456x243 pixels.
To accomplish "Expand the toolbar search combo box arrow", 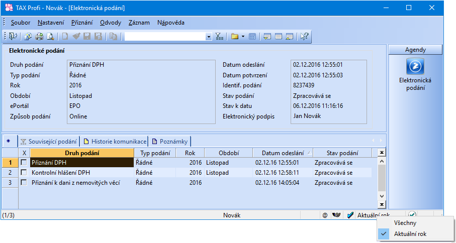I will pyautogui.click(x=209, y=37).
